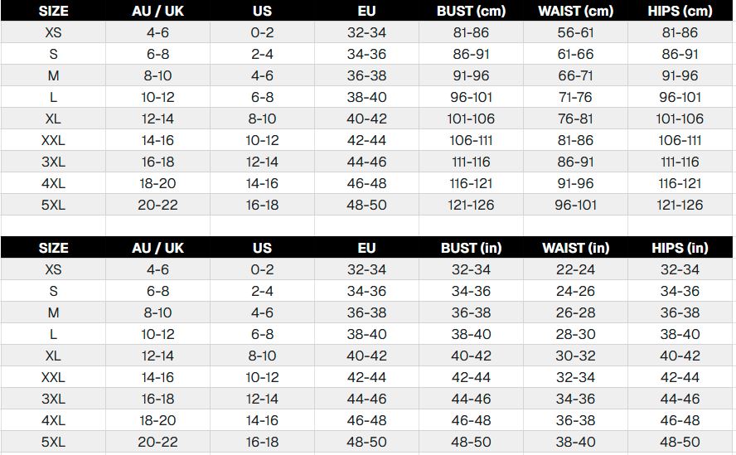Click the BUST (cm) column header

(471, 12)
